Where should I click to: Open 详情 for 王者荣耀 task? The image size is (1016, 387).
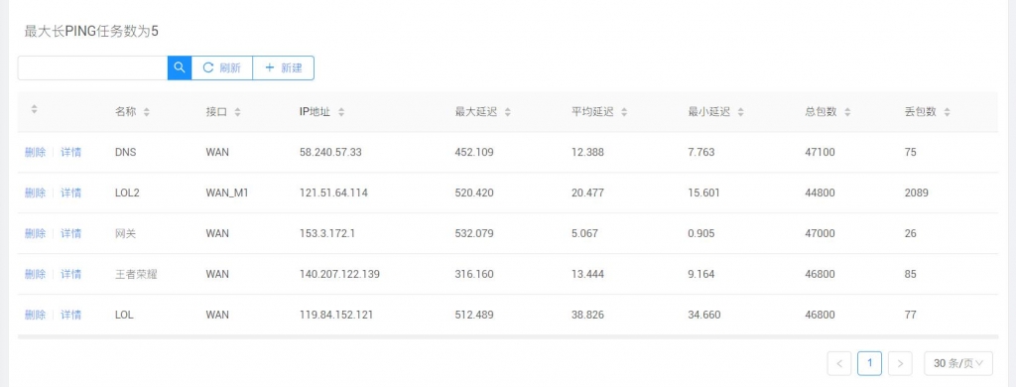click(71, 274)
